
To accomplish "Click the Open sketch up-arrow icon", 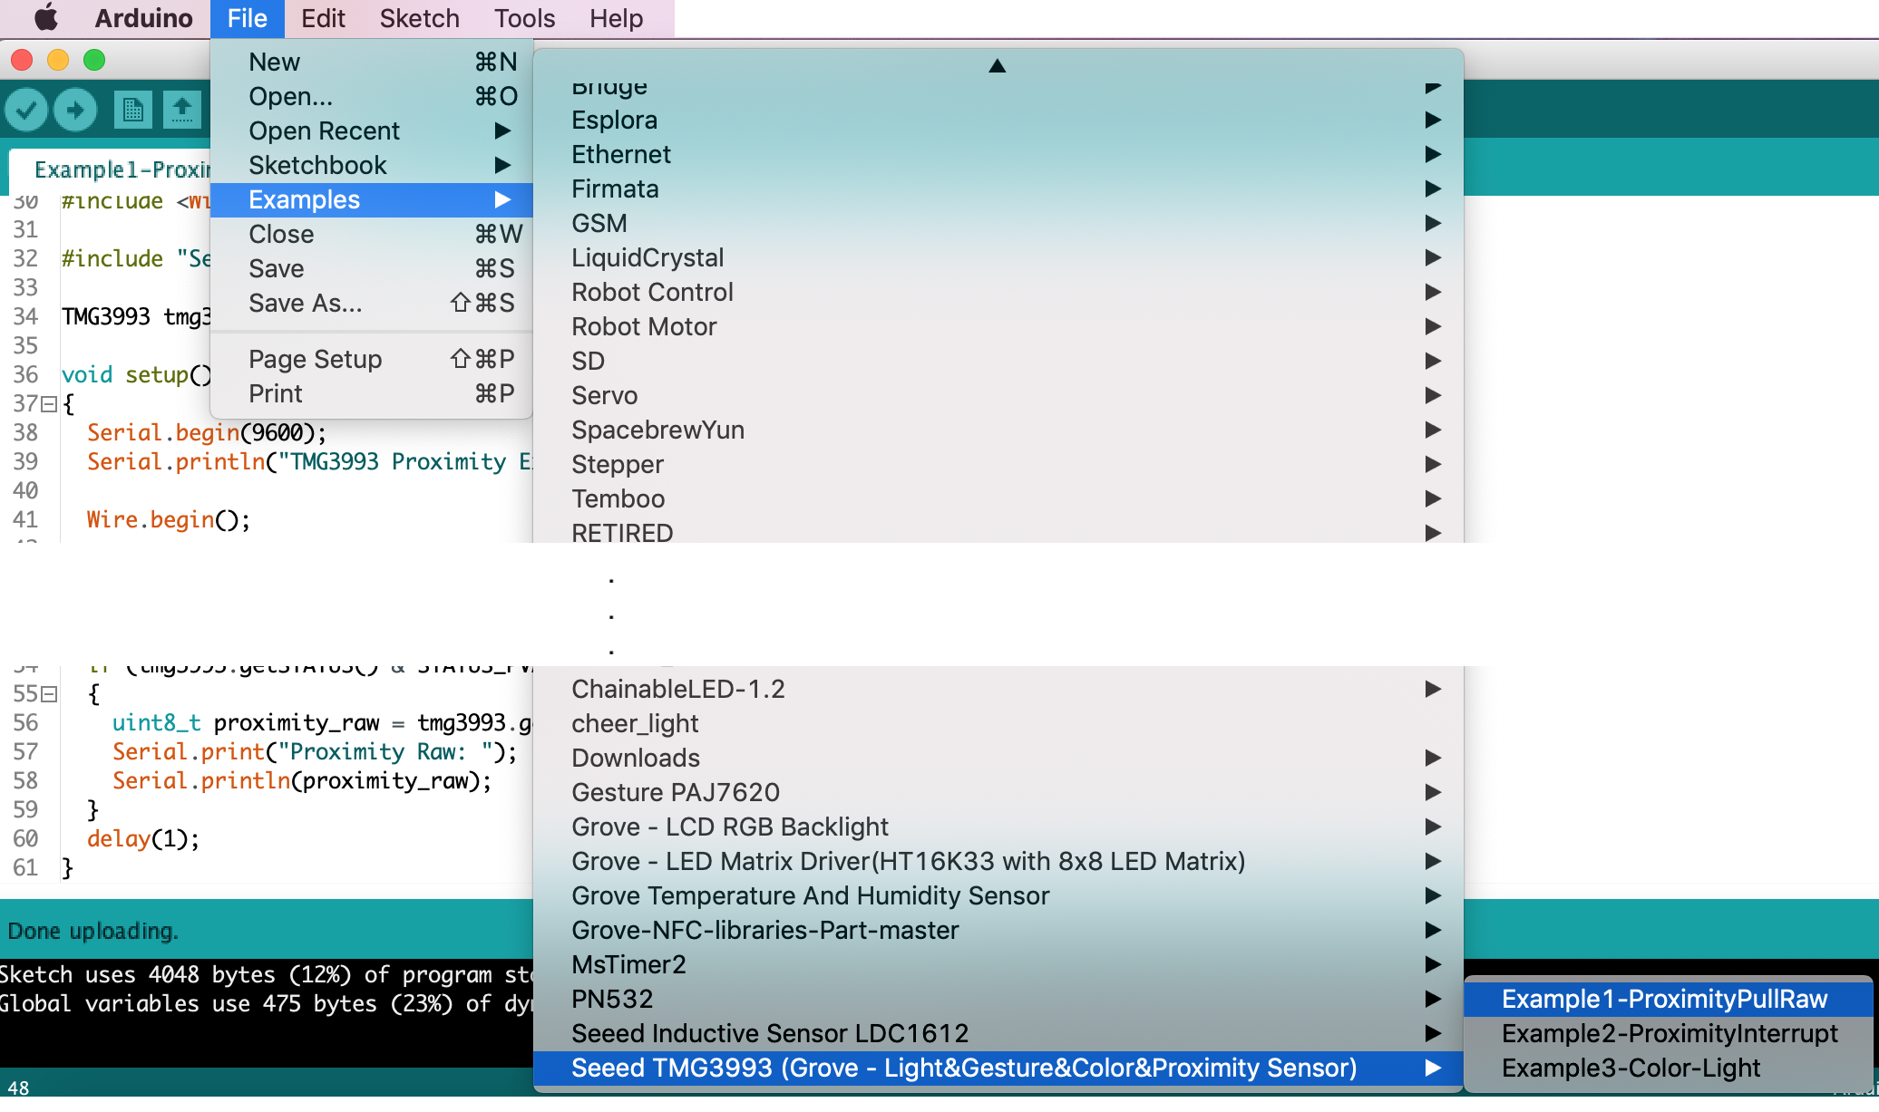I will click(182, 111).
